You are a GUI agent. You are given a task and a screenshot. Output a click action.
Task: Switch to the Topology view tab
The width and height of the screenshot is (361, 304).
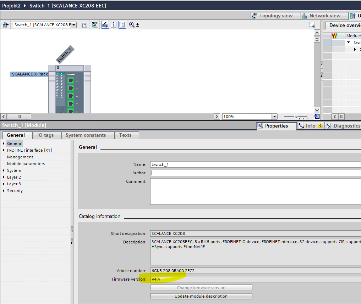272,16
